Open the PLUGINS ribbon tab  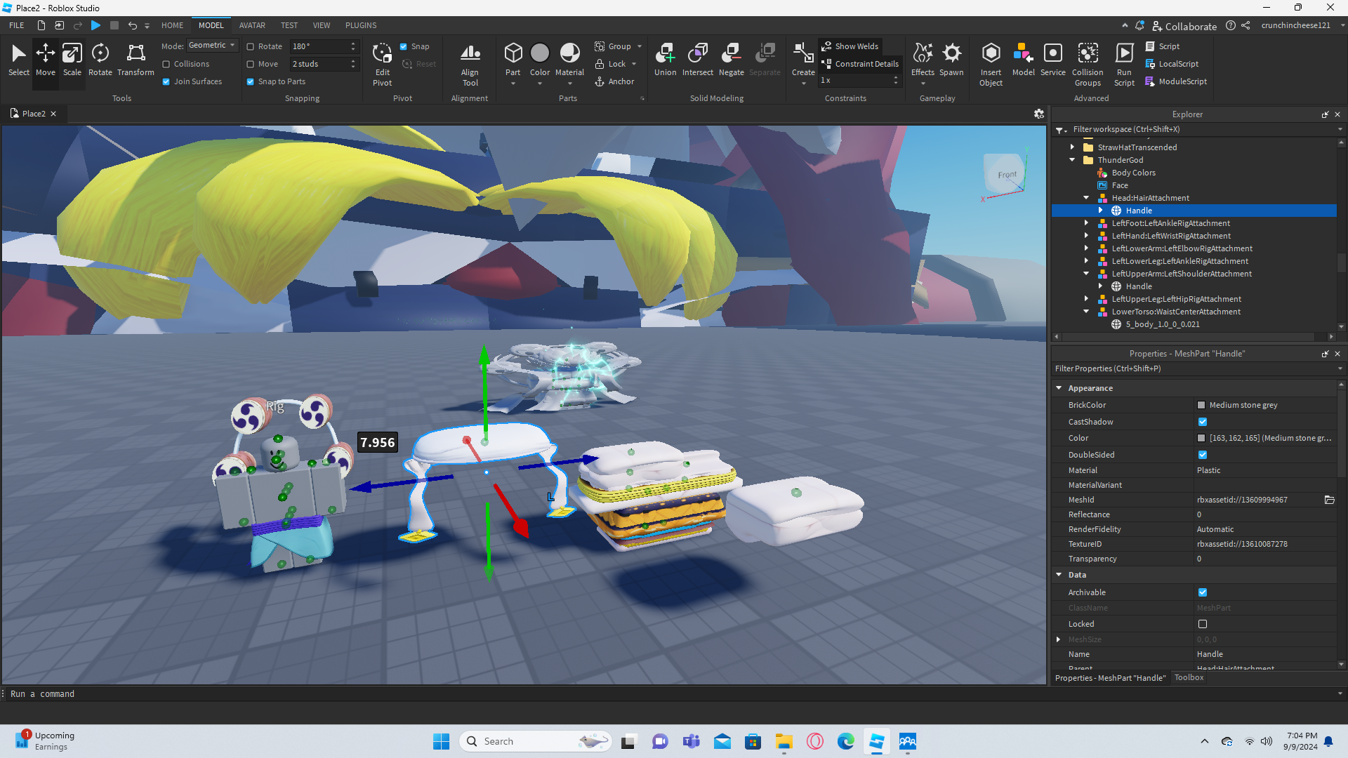click(361, 25)
